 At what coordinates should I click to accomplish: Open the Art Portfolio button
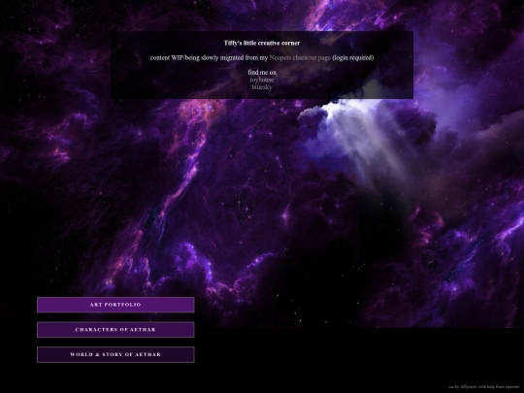115,305
